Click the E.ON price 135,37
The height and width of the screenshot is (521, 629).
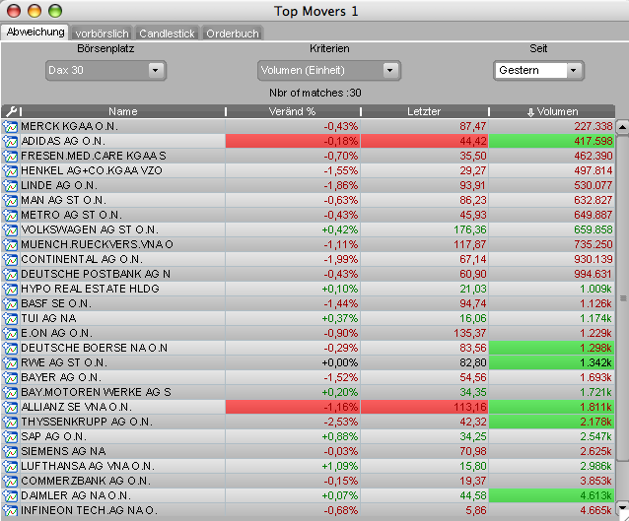click(x=469, y=334)
